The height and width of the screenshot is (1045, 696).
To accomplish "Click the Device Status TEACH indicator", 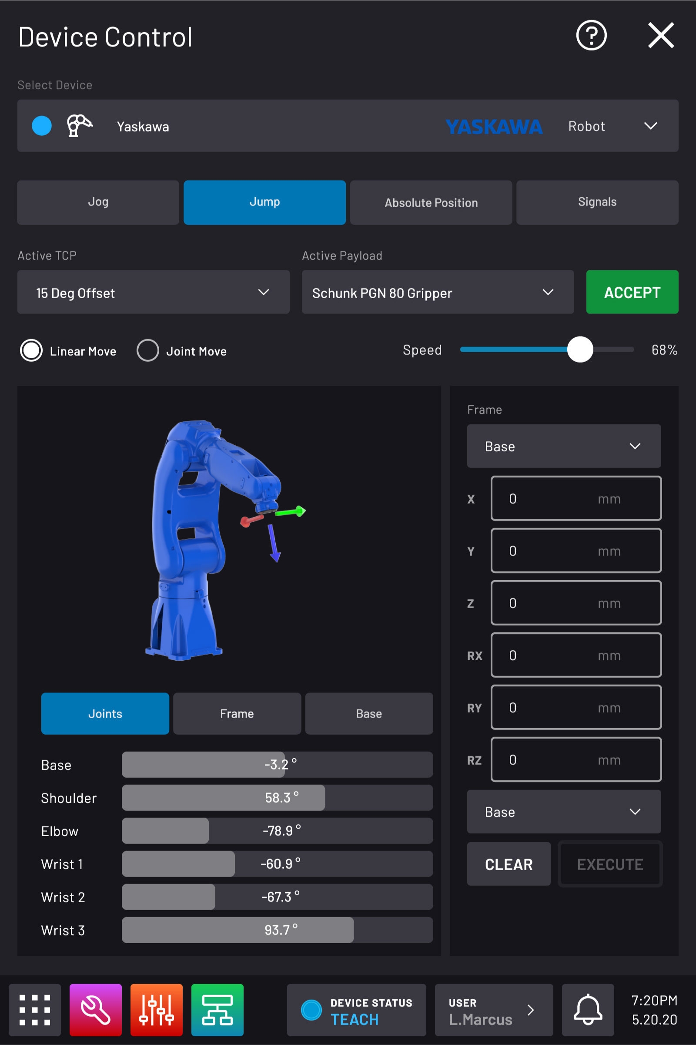I will pos(356,1010).
